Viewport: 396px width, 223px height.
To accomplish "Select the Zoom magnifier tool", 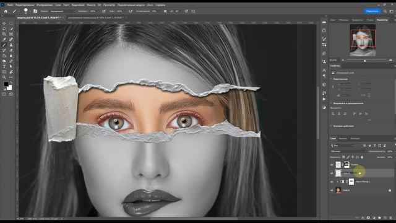I will [x=4, y=77].
